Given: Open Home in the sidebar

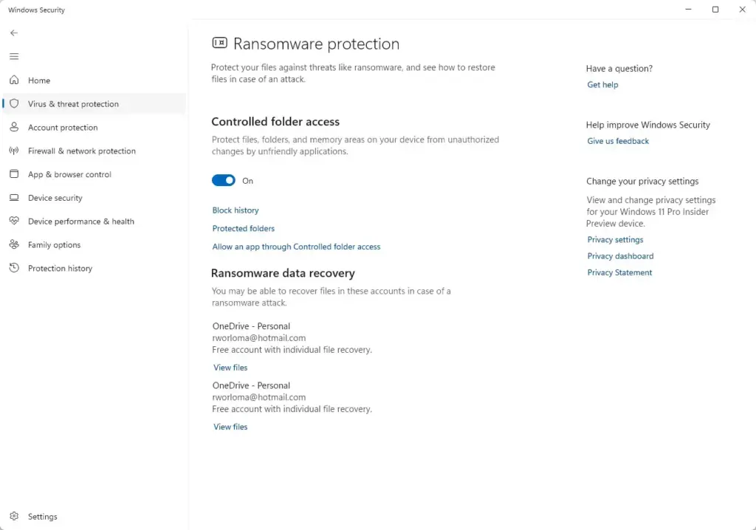Looking at the screenshot, I should point(94,80).
